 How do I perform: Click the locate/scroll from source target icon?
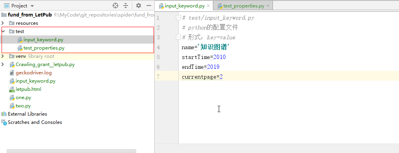[115, 6]
